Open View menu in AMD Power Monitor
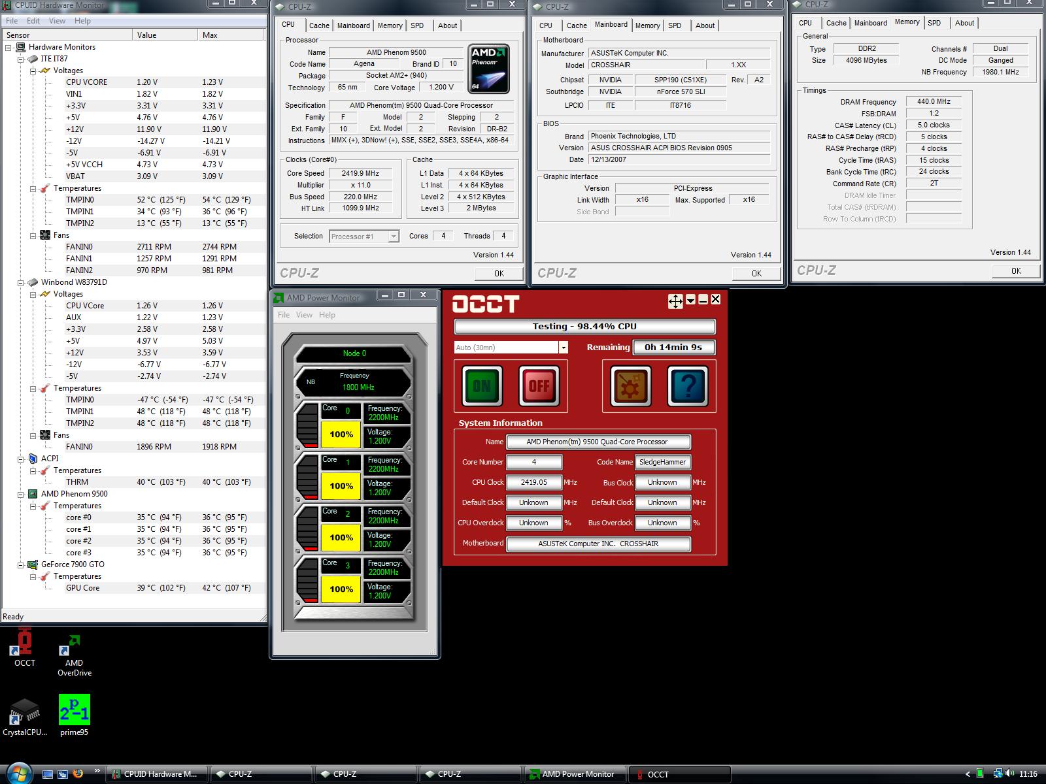Image resolution: width=1046 pixels, height=784 pixels. [304, 315]
